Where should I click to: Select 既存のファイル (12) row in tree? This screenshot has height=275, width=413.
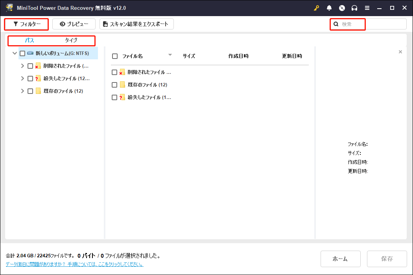tap(63, 91)
